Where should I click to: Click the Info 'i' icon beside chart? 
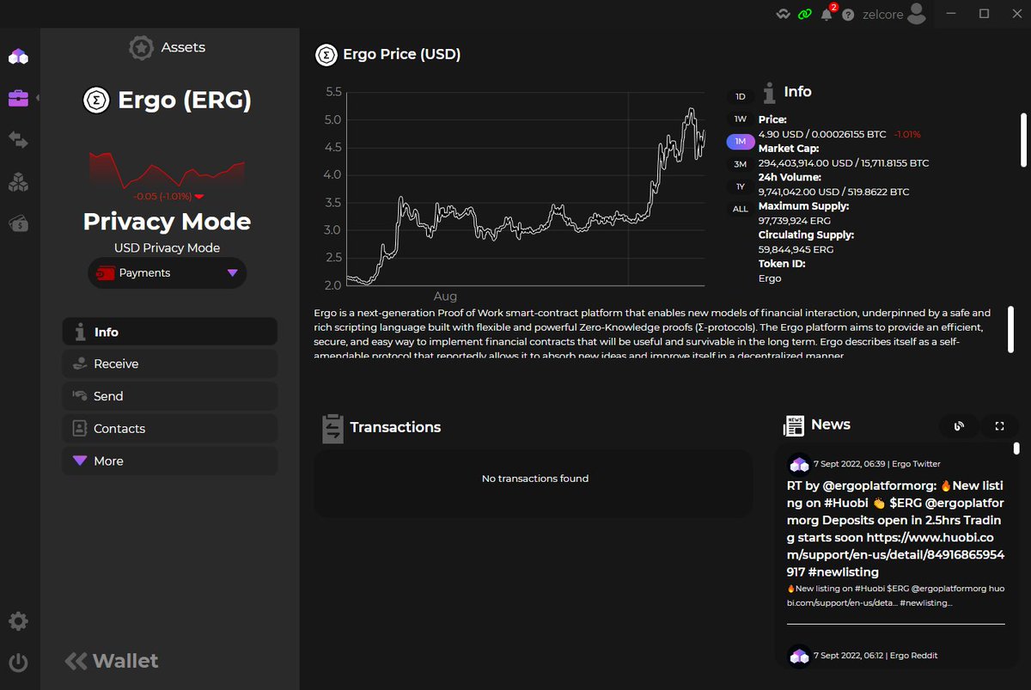[770, 93]
